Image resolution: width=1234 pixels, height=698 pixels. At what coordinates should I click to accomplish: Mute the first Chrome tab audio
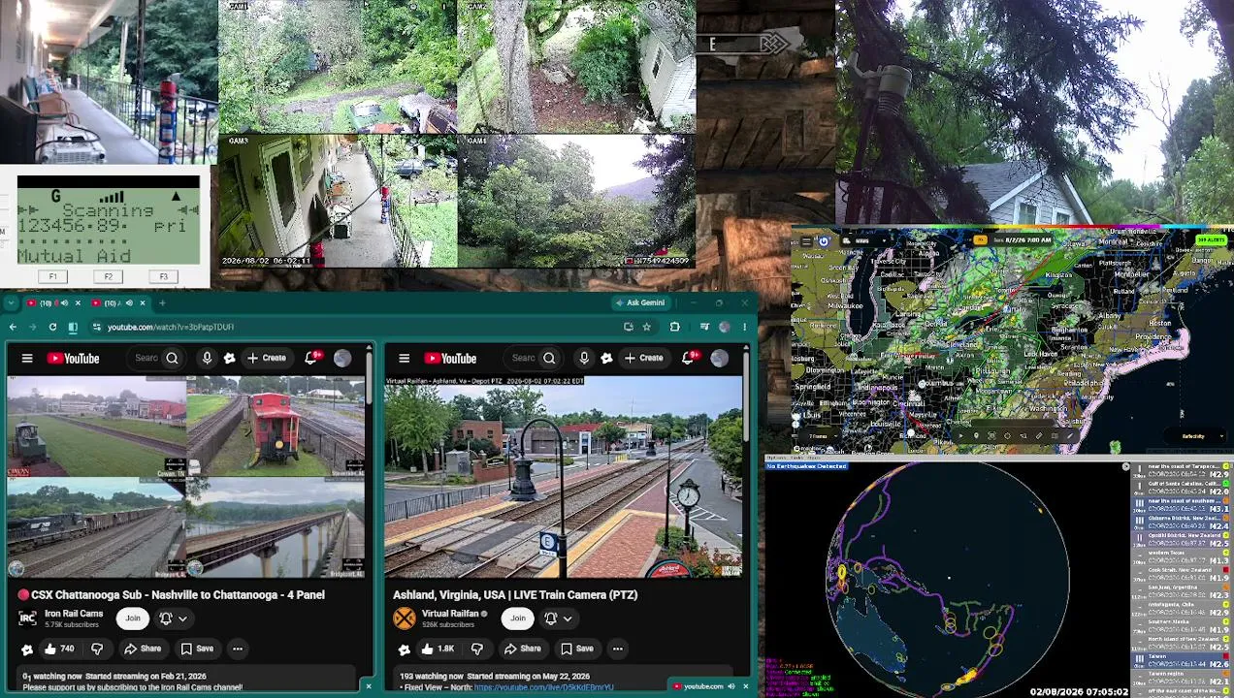[64, 303]
